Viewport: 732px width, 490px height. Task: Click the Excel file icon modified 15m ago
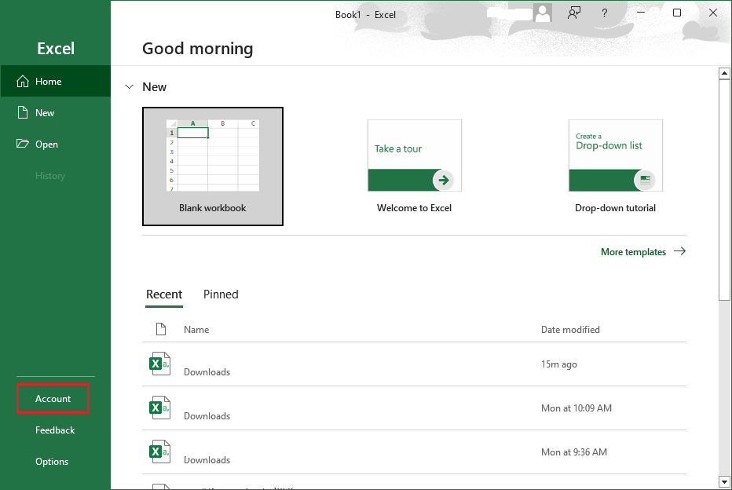160,364
